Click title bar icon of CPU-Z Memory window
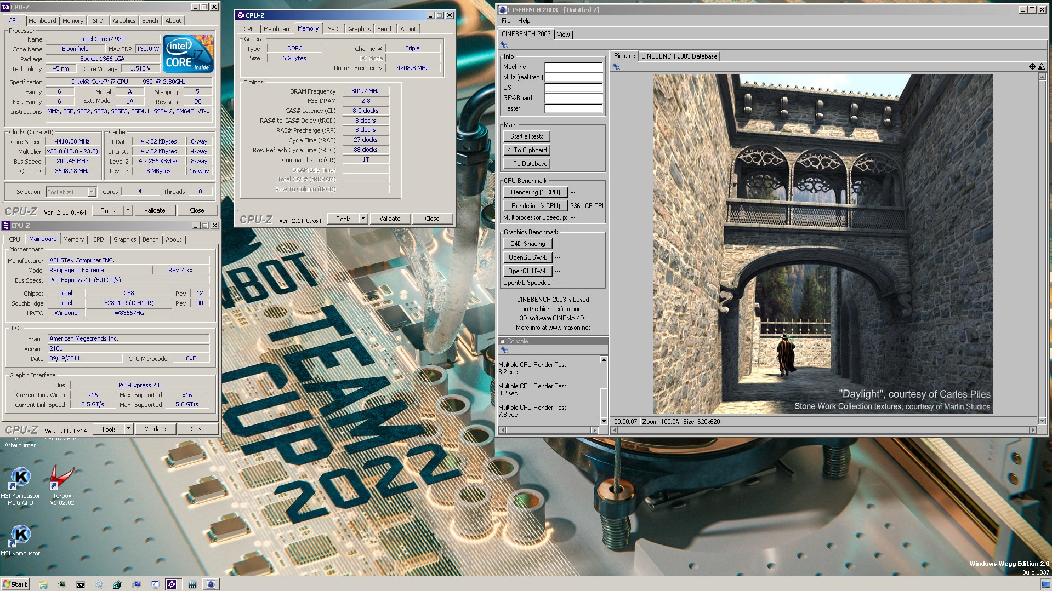Screen dimensions: 1052x591 click(x=241, y=15)
